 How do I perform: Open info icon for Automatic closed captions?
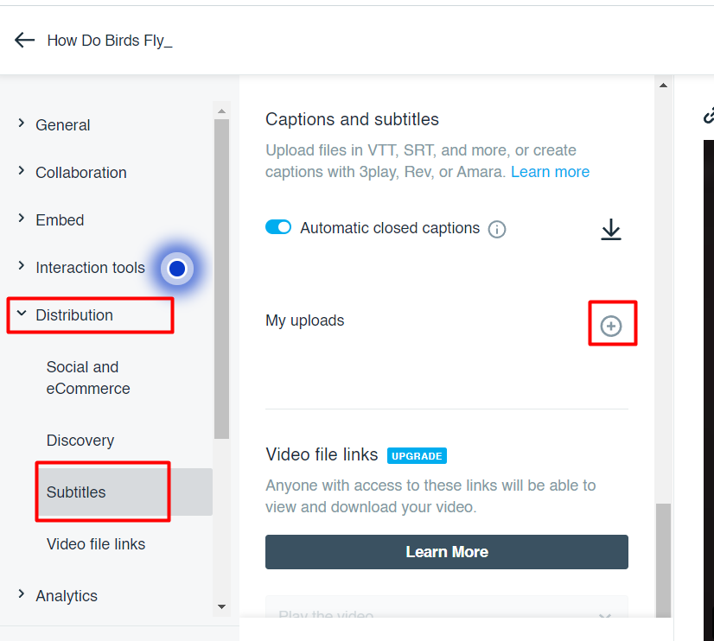pyautogui.click(x=497, y=229)
